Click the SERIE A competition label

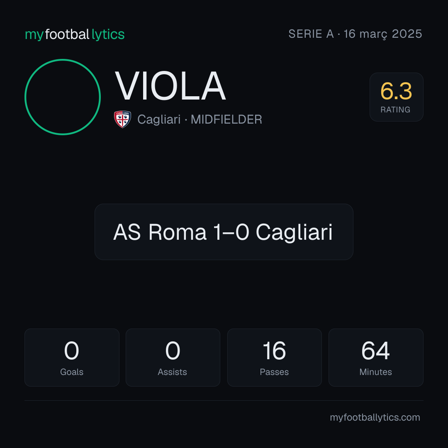click(x=311, y=34)
